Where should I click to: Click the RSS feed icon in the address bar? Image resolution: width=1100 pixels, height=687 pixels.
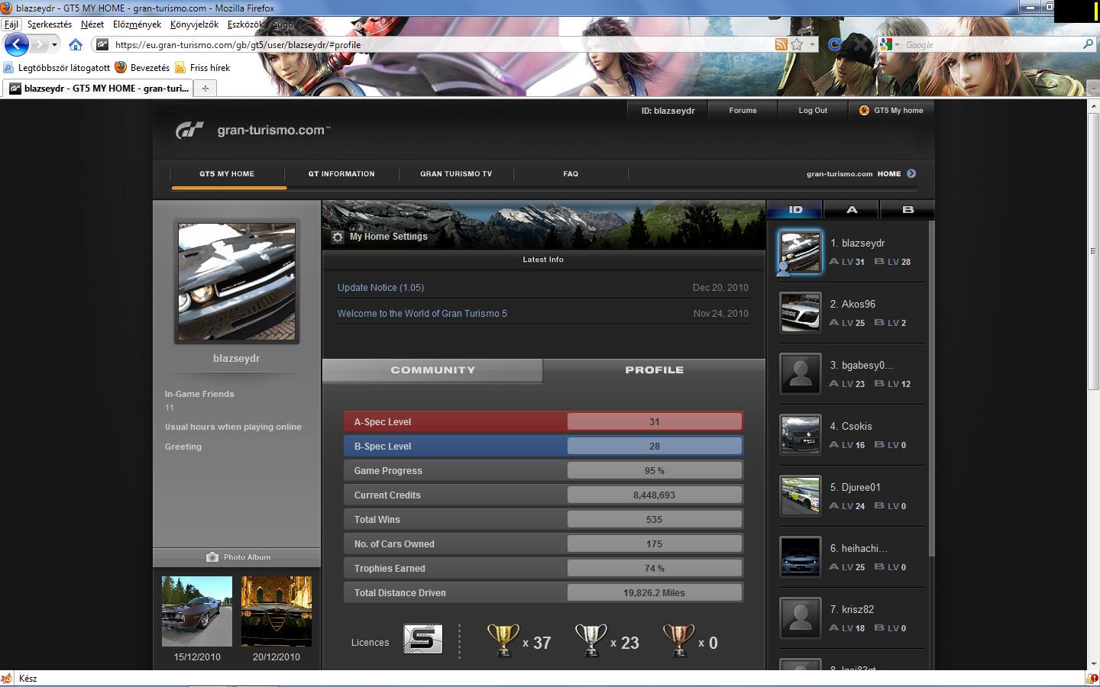[x=781, y=44]
